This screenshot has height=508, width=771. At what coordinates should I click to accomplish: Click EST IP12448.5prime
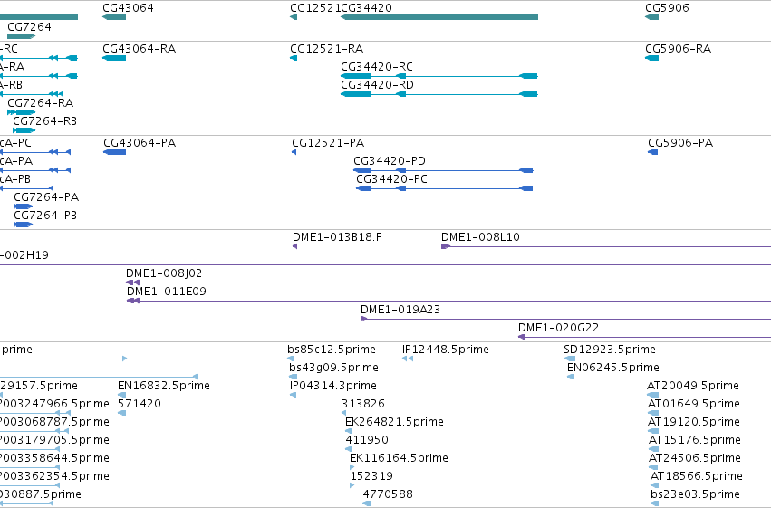446,350
